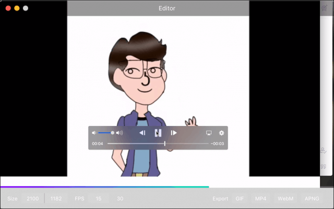Click the quote icon in the right side window
The width and height of the screenshot is (334, 209).
(x=324, y=166)
